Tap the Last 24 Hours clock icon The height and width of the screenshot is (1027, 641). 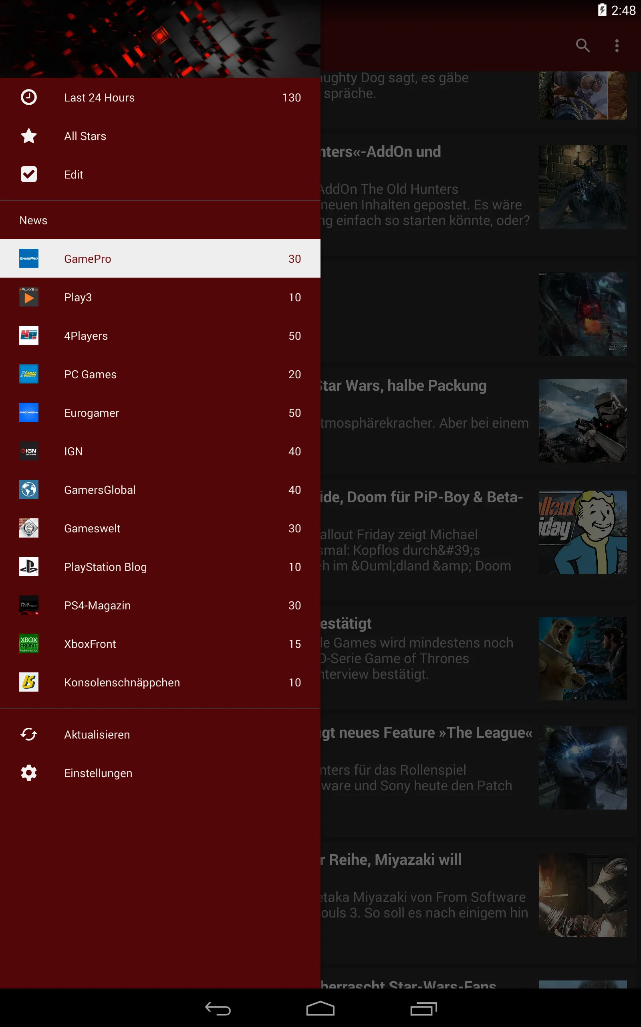click(x=29, y=97)
